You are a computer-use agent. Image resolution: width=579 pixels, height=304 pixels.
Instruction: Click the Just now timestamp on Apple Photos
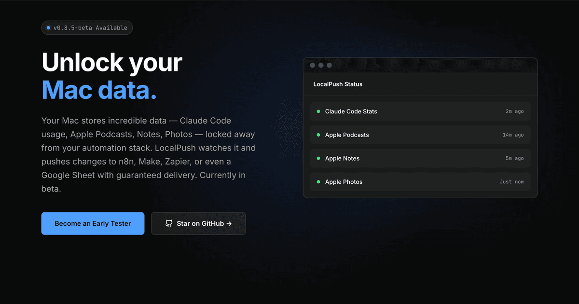pyautogui.click(x=512, y=182)
